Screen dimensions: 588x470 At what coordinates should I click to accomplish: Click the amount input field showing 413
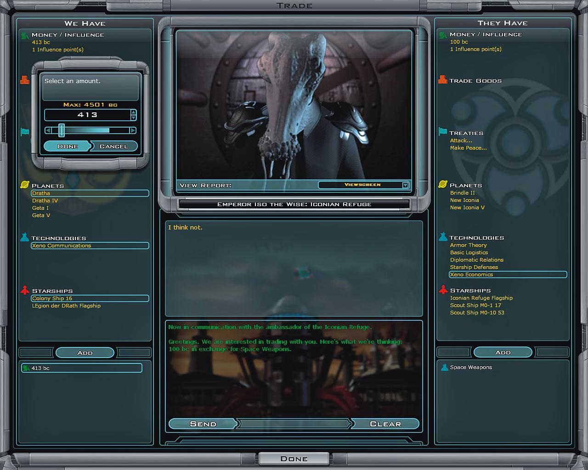coord(87,115)
